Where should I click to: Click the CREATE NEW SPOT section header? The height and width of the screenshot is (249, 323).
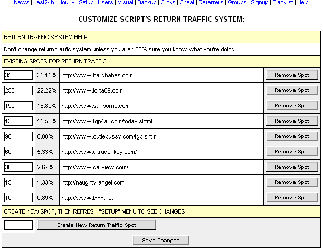click(161, 211)
